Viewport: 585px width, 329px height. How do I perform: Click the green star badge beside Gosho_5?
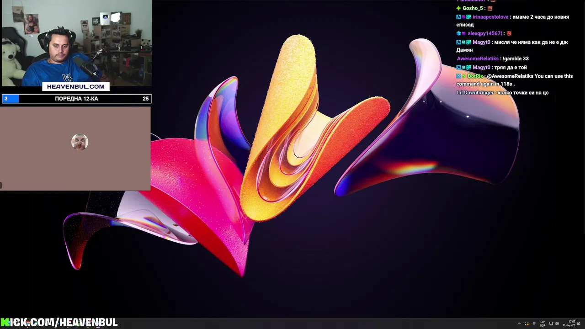pyautogui.click(x=458, y=8)
